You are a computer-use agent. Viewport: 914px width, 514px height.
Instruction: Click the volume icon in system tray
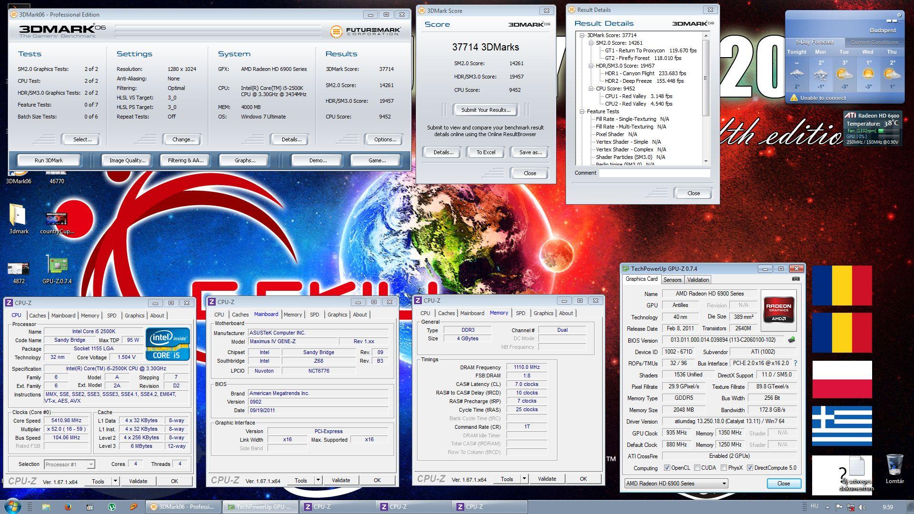click(862, 507)
